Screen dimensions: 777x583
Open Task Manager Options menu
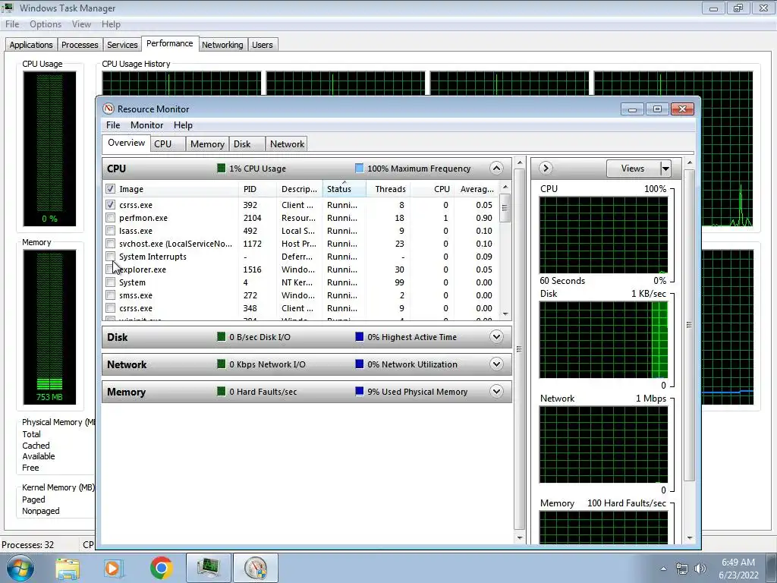pos(46,24)
